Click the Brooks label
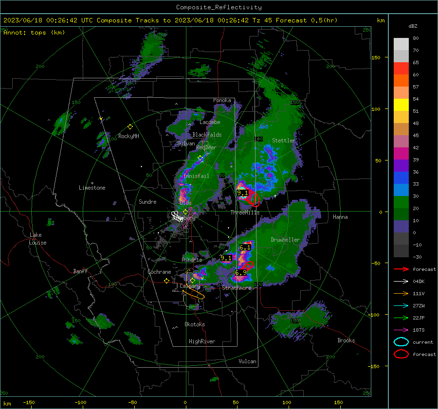The height and width of the screenshot is (409, 438). click(x=346, y=340)
